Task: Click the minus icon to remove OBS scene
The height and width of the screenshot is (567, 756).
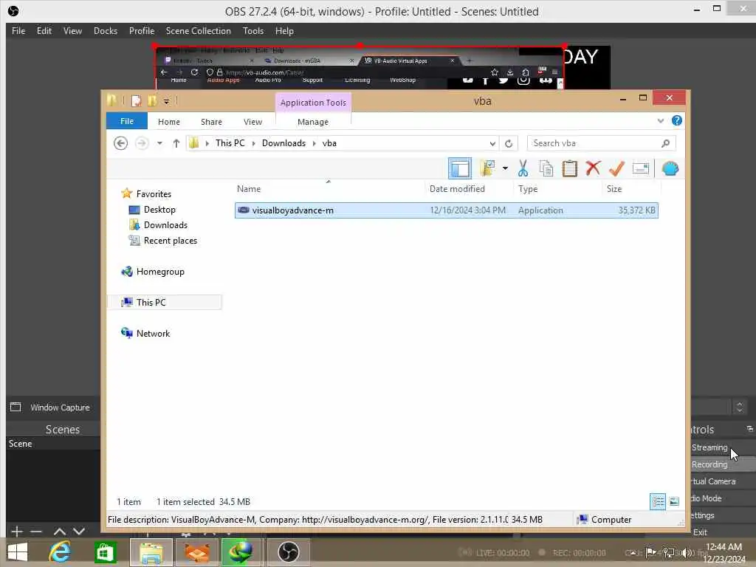Action: coord(36,532)
